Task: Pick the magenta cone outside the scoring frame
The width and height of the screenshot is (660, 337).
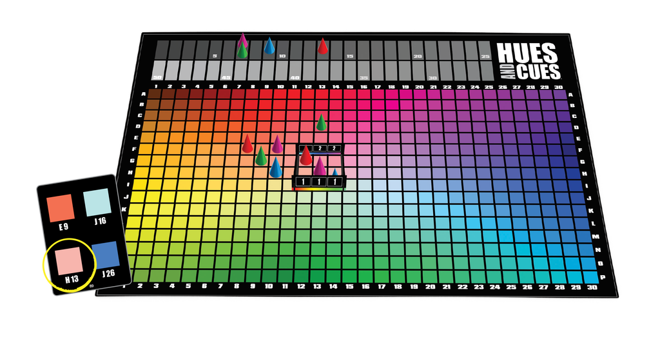Action: pos(277,144)
